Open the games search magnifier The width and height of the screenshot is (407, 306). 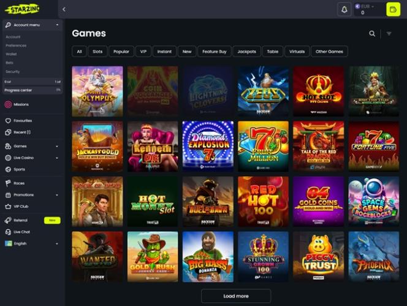coord(372,34)
